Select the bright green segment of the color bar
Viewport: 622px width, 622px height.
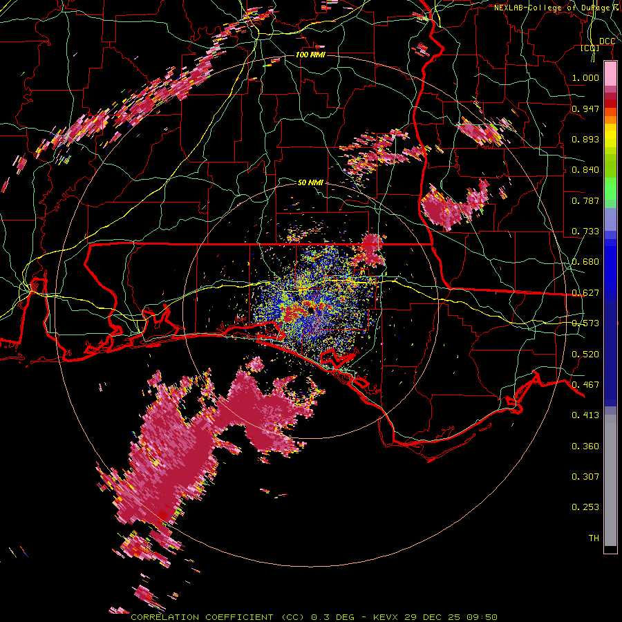(610, 189)
